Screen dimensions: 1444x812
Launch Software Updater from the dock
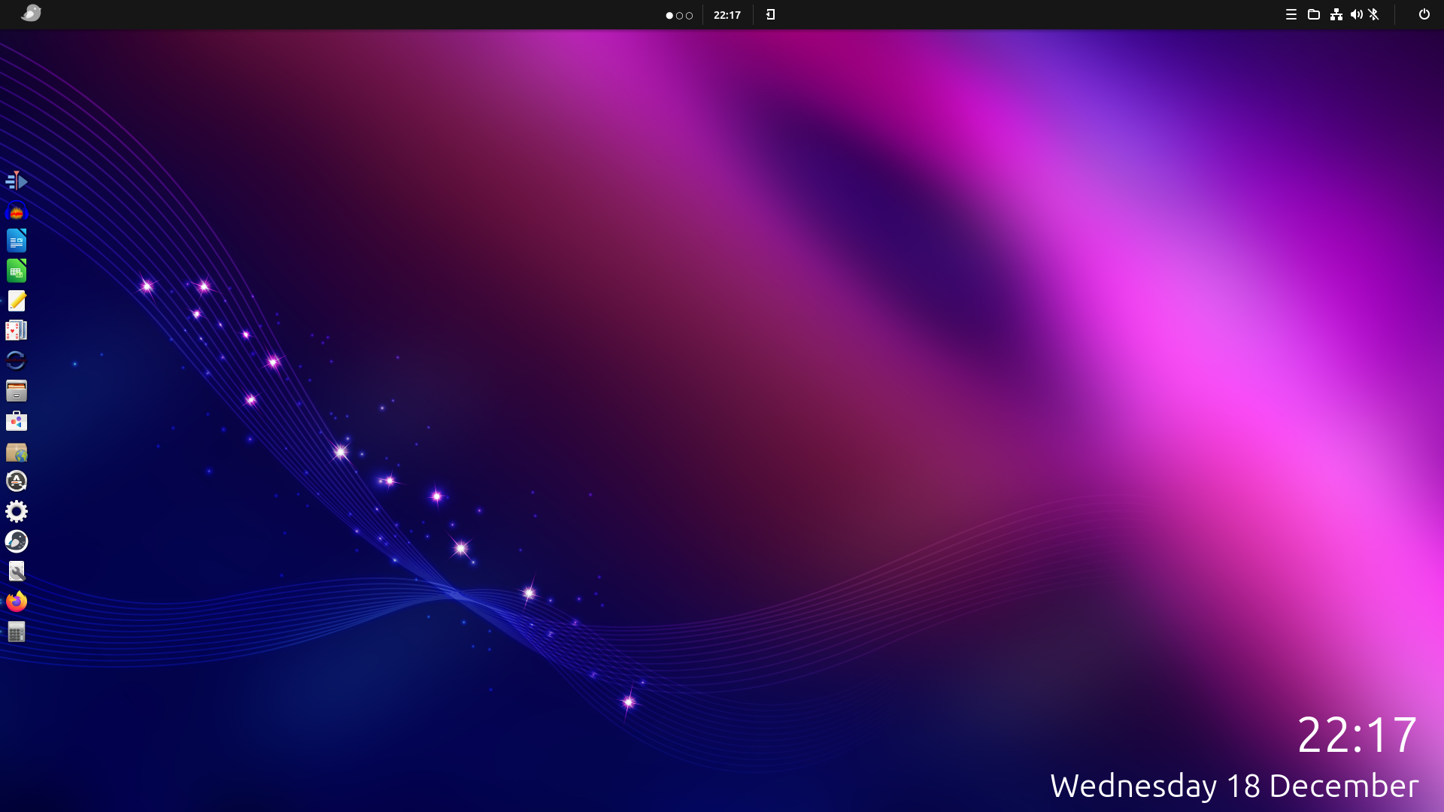(17, 481)
